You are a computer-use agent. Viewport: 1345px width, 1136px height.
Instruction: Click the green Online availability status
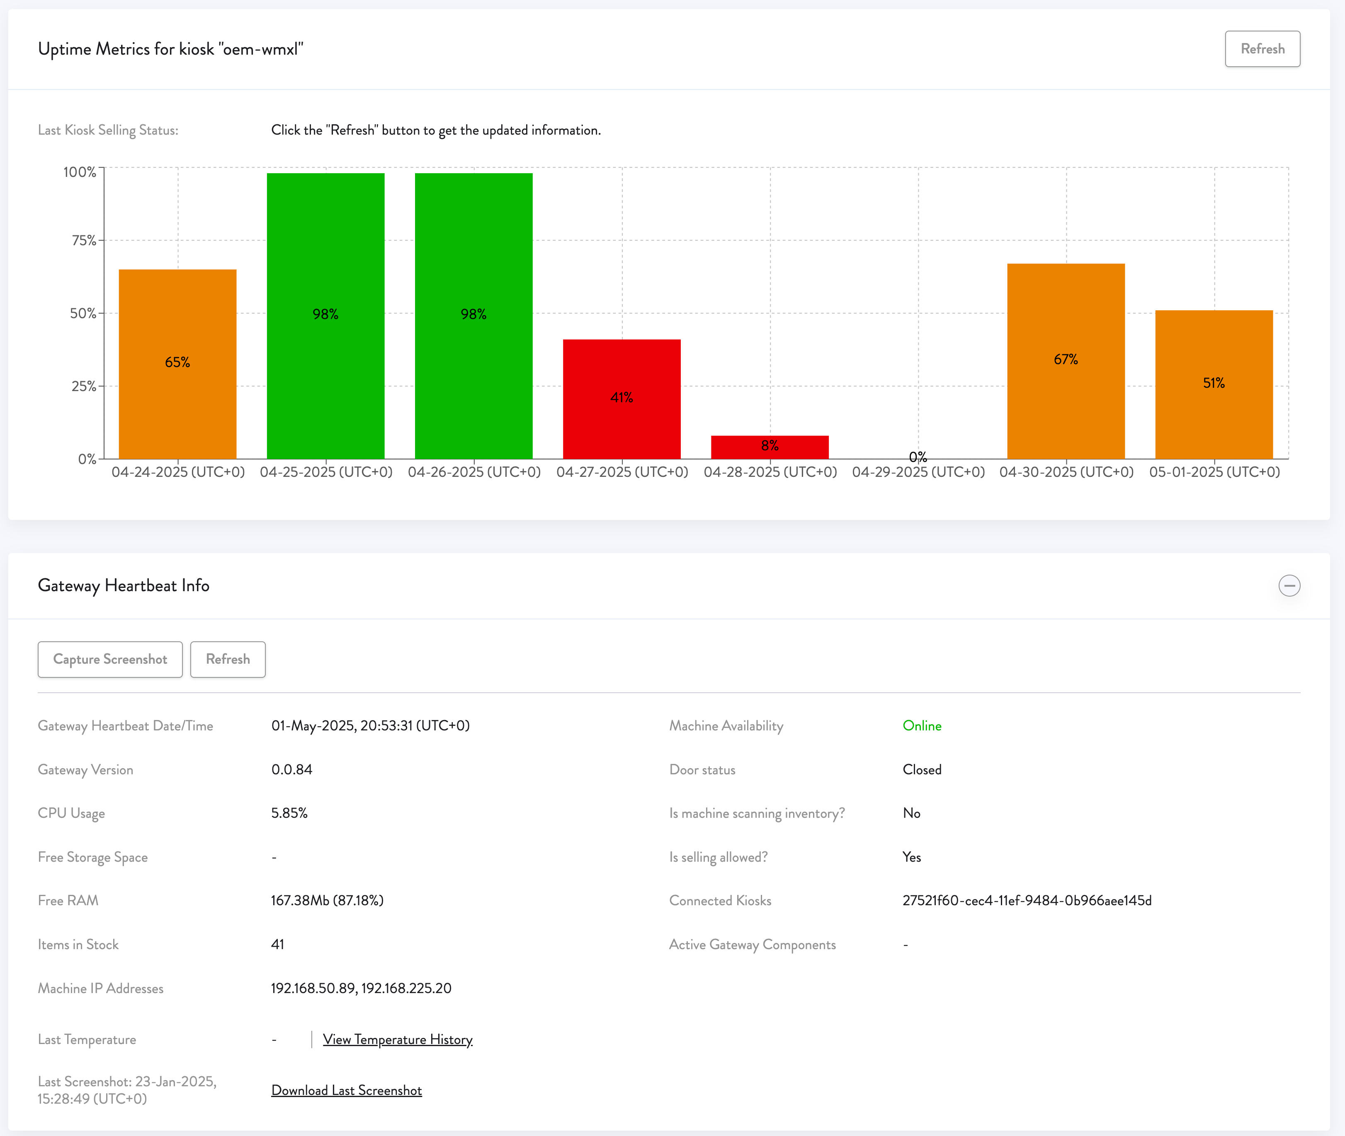point(922,726)
